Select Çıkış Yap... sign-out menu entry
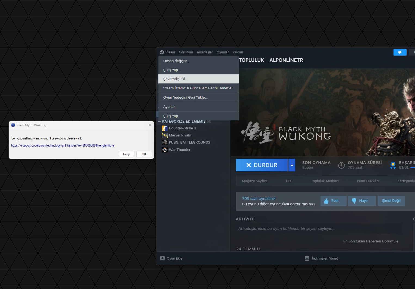This screenshot has width=415, height=289. [199, 70]
